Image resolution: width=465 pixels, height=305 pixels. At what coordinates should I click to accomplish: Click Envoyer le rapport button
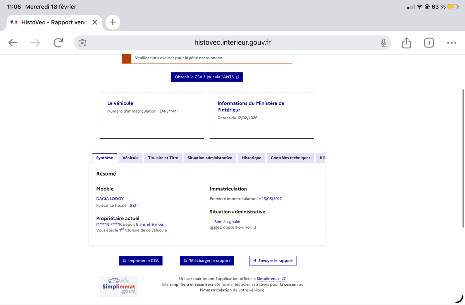[x=273, y=260]
